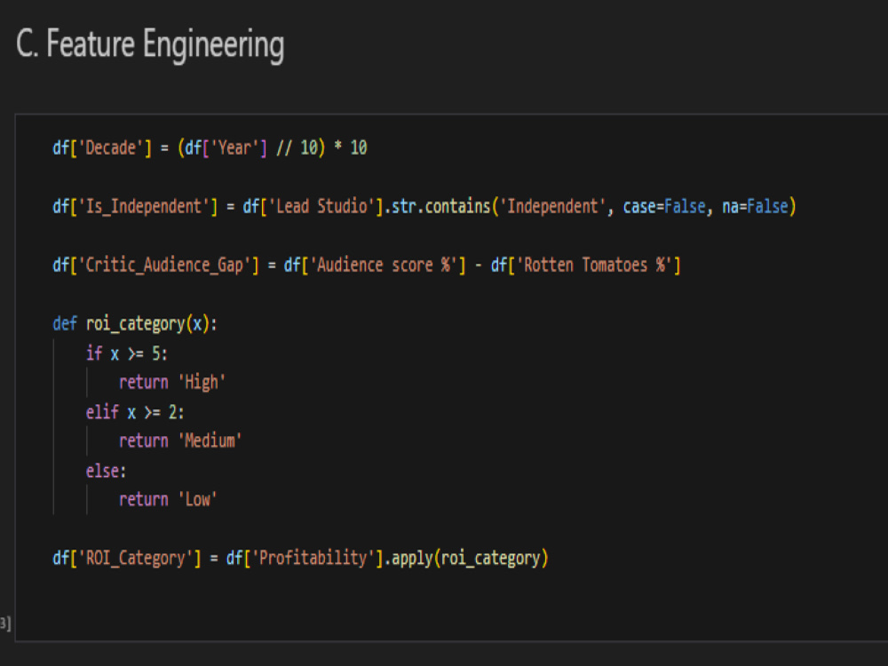Click the 'if x >= 5:' line

point(127,354)
